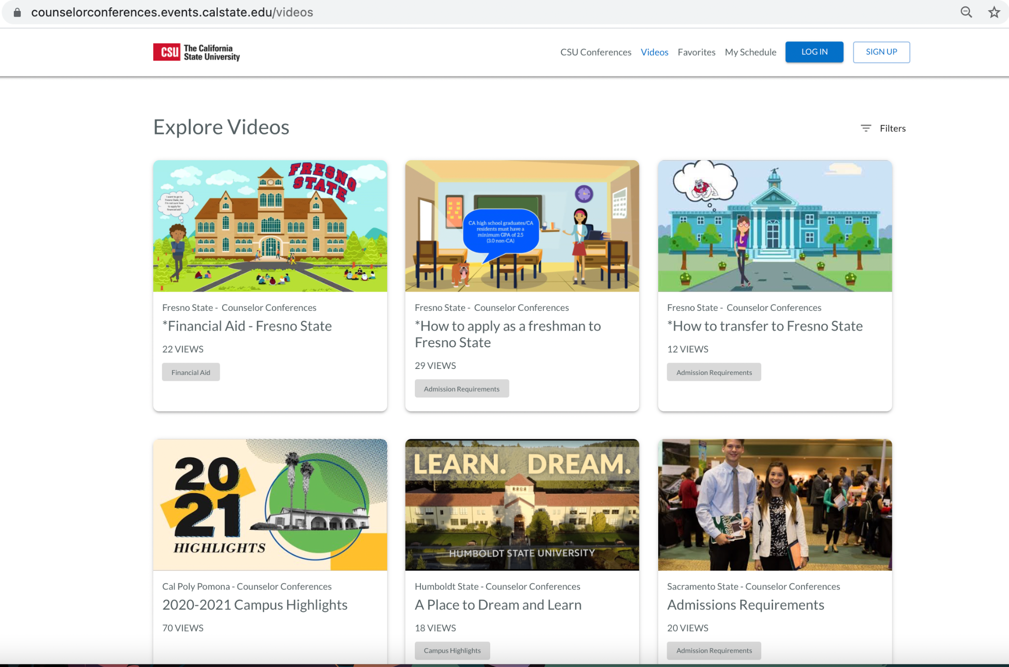Open 2021 Highlights video thumbnail
Viewport: 1009px width, 667px height.
click(x=270, y=505)
